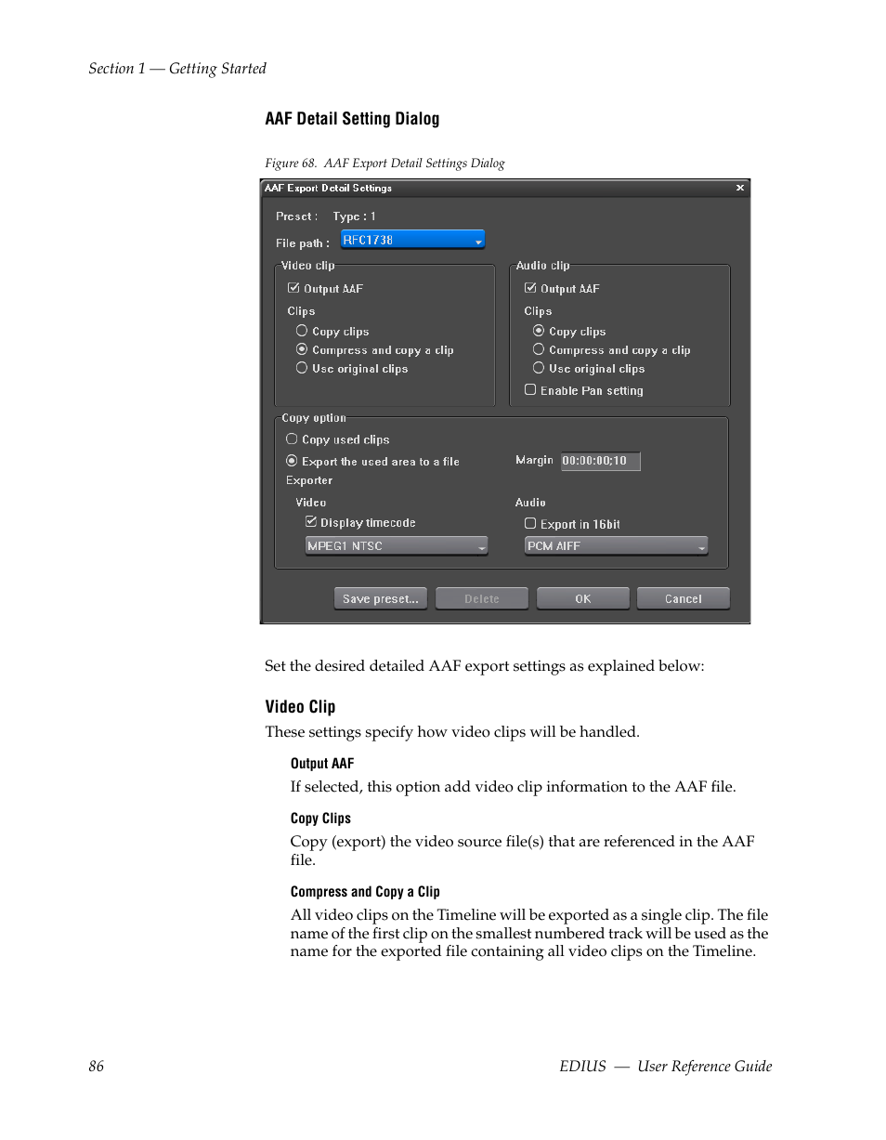Open the MPEG1 NTSC video exporter dropdown
The height and width of the screenshot is (1140, 886).
397,546
